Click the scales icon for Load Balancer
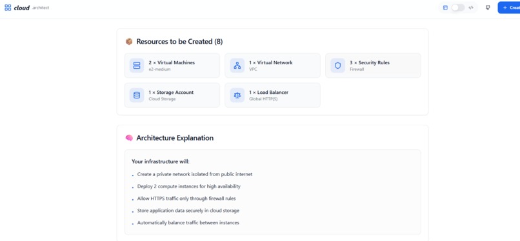520x241 pixels. [x=237, y=95]
